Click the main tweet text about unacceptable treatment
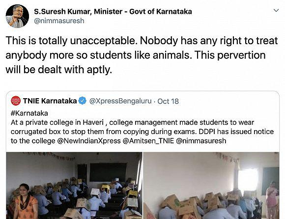 (x=142, y=55)
